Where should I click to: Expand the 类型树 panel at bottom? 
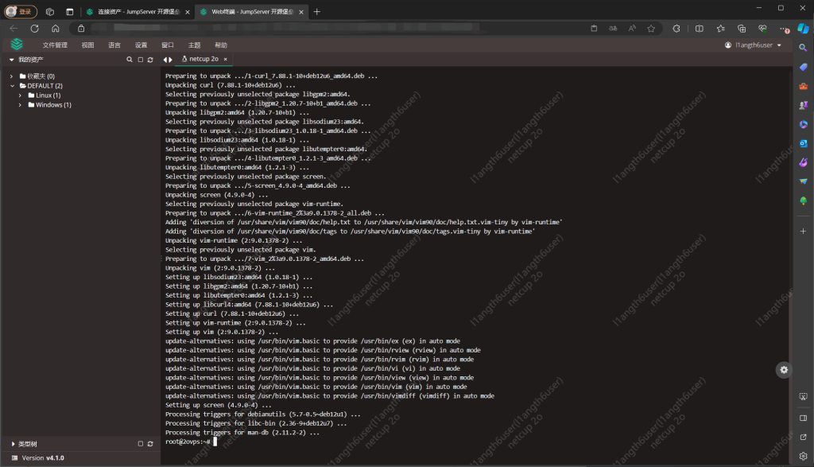(x=12, y=443)
